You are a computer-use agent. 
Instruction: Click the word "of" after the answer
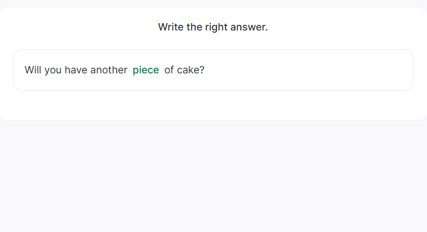coord(169,70)
